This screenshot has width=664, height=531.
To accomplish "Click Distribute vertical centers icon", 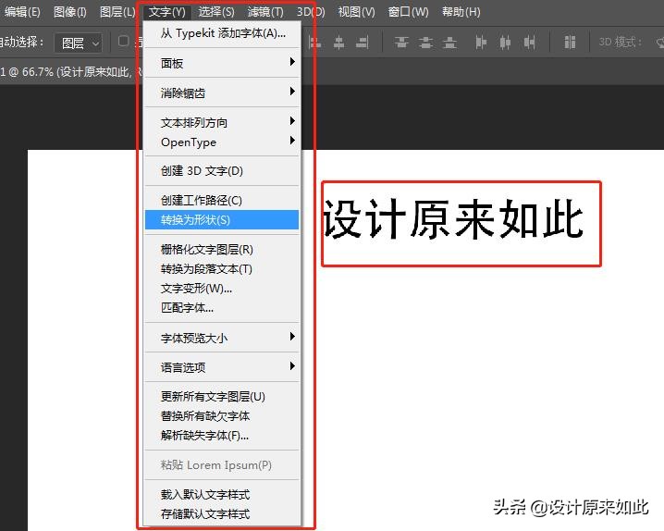I will tap(425, 43).
